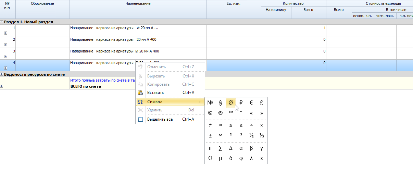Screen dimensions: 413x194
Task: Insert the one-half ½ symbol
Action: pyautogui.click(x=251, y=136)
